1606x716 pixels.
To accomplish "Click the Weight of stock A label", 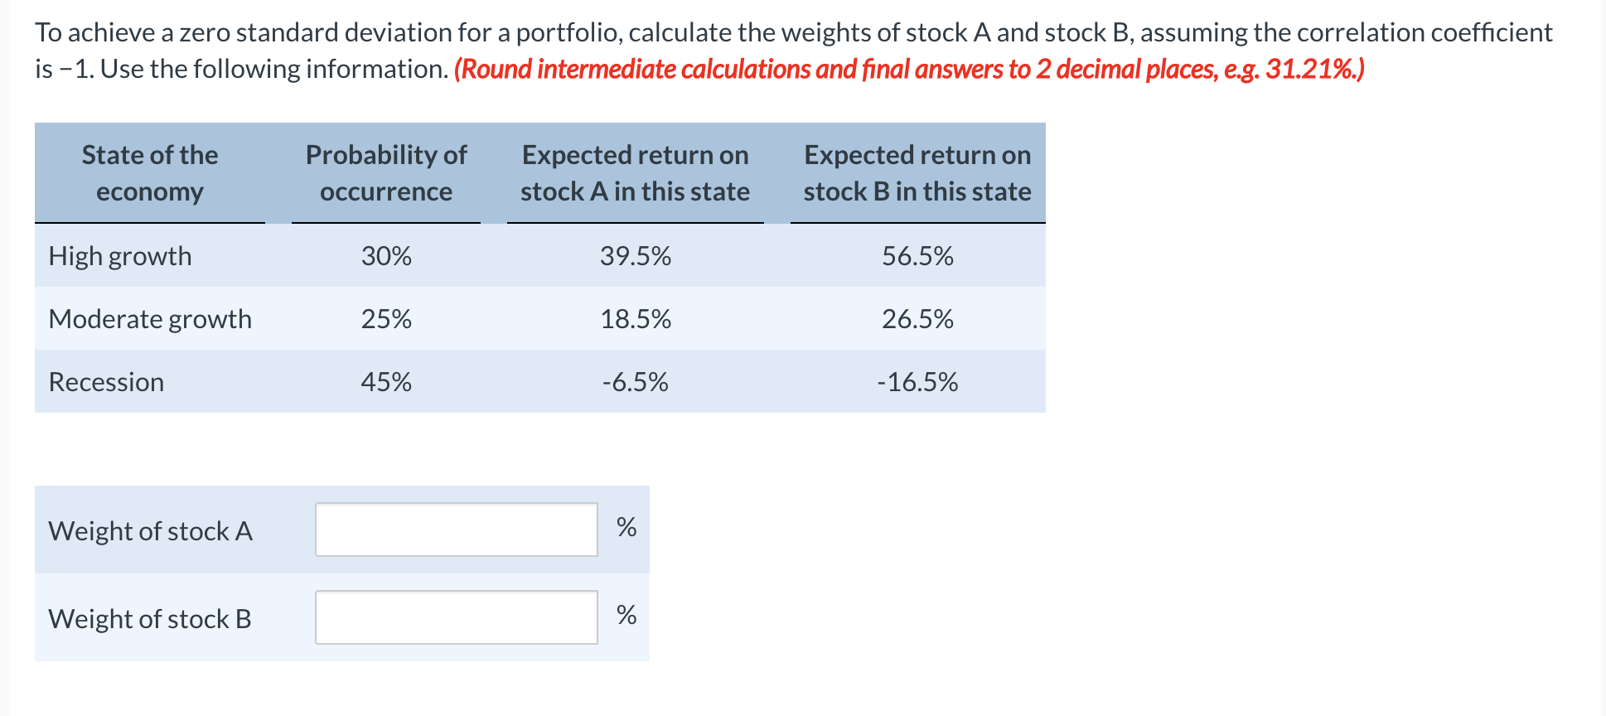I will (x=150, y=531).
